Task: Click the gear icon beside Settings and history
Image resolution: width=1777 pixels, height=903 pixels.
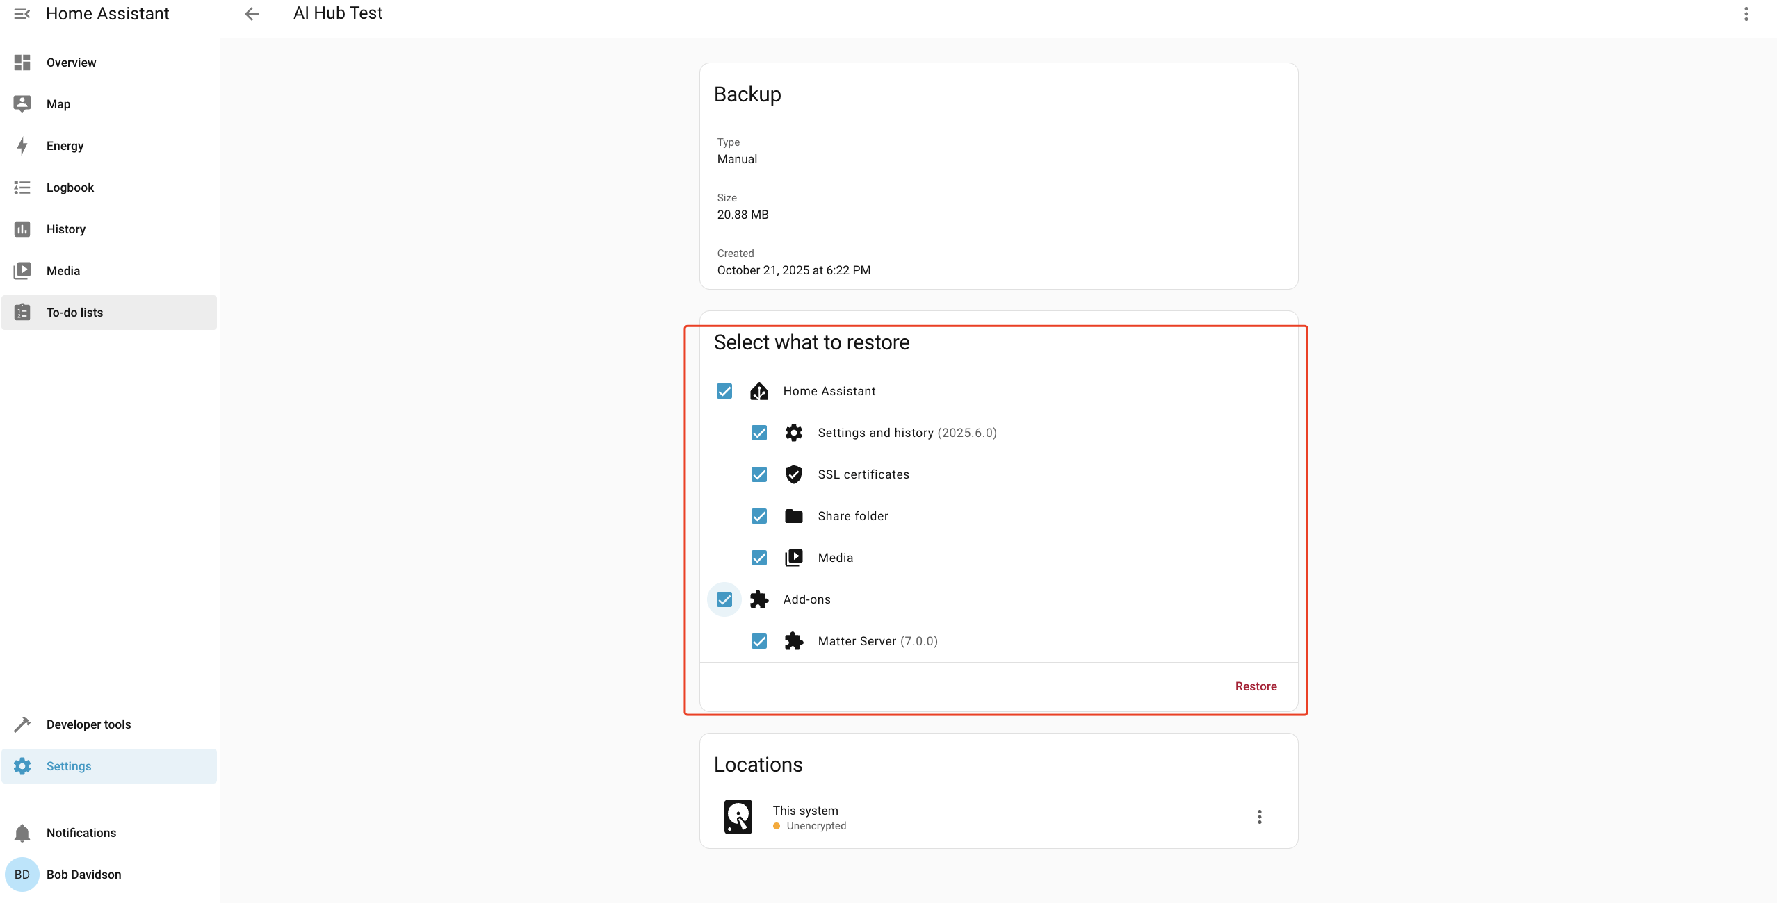Action: coord(794,433)
